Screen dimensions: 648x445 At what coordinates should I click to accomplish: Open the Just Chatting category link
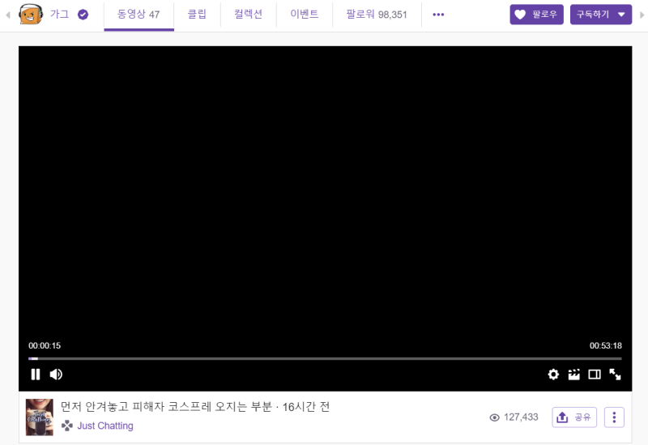(104, 426)
